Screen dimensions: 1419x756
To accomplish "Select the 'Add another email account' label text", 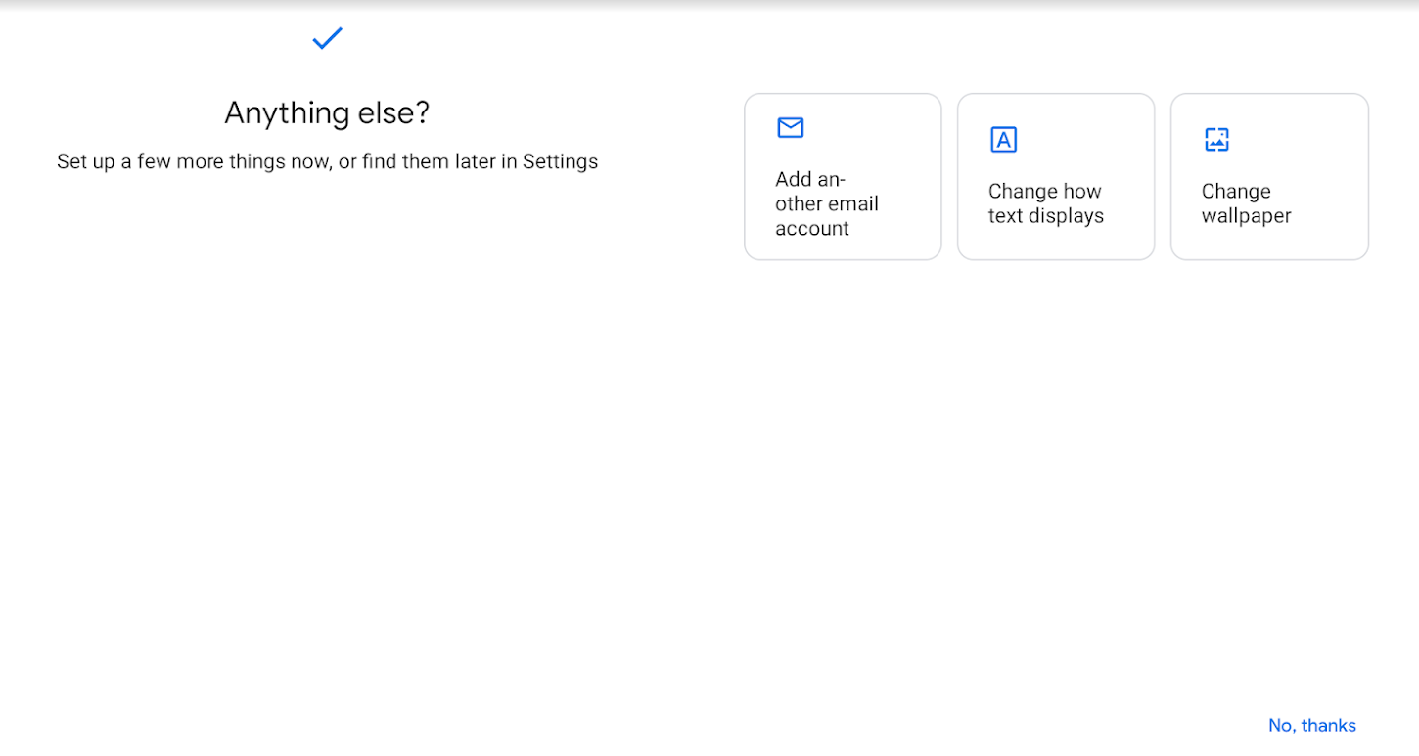I will tap(826, 203).
